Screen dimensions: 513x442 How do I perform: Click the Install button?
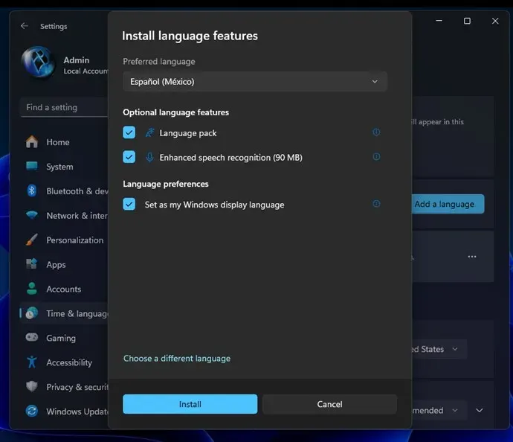190,404
